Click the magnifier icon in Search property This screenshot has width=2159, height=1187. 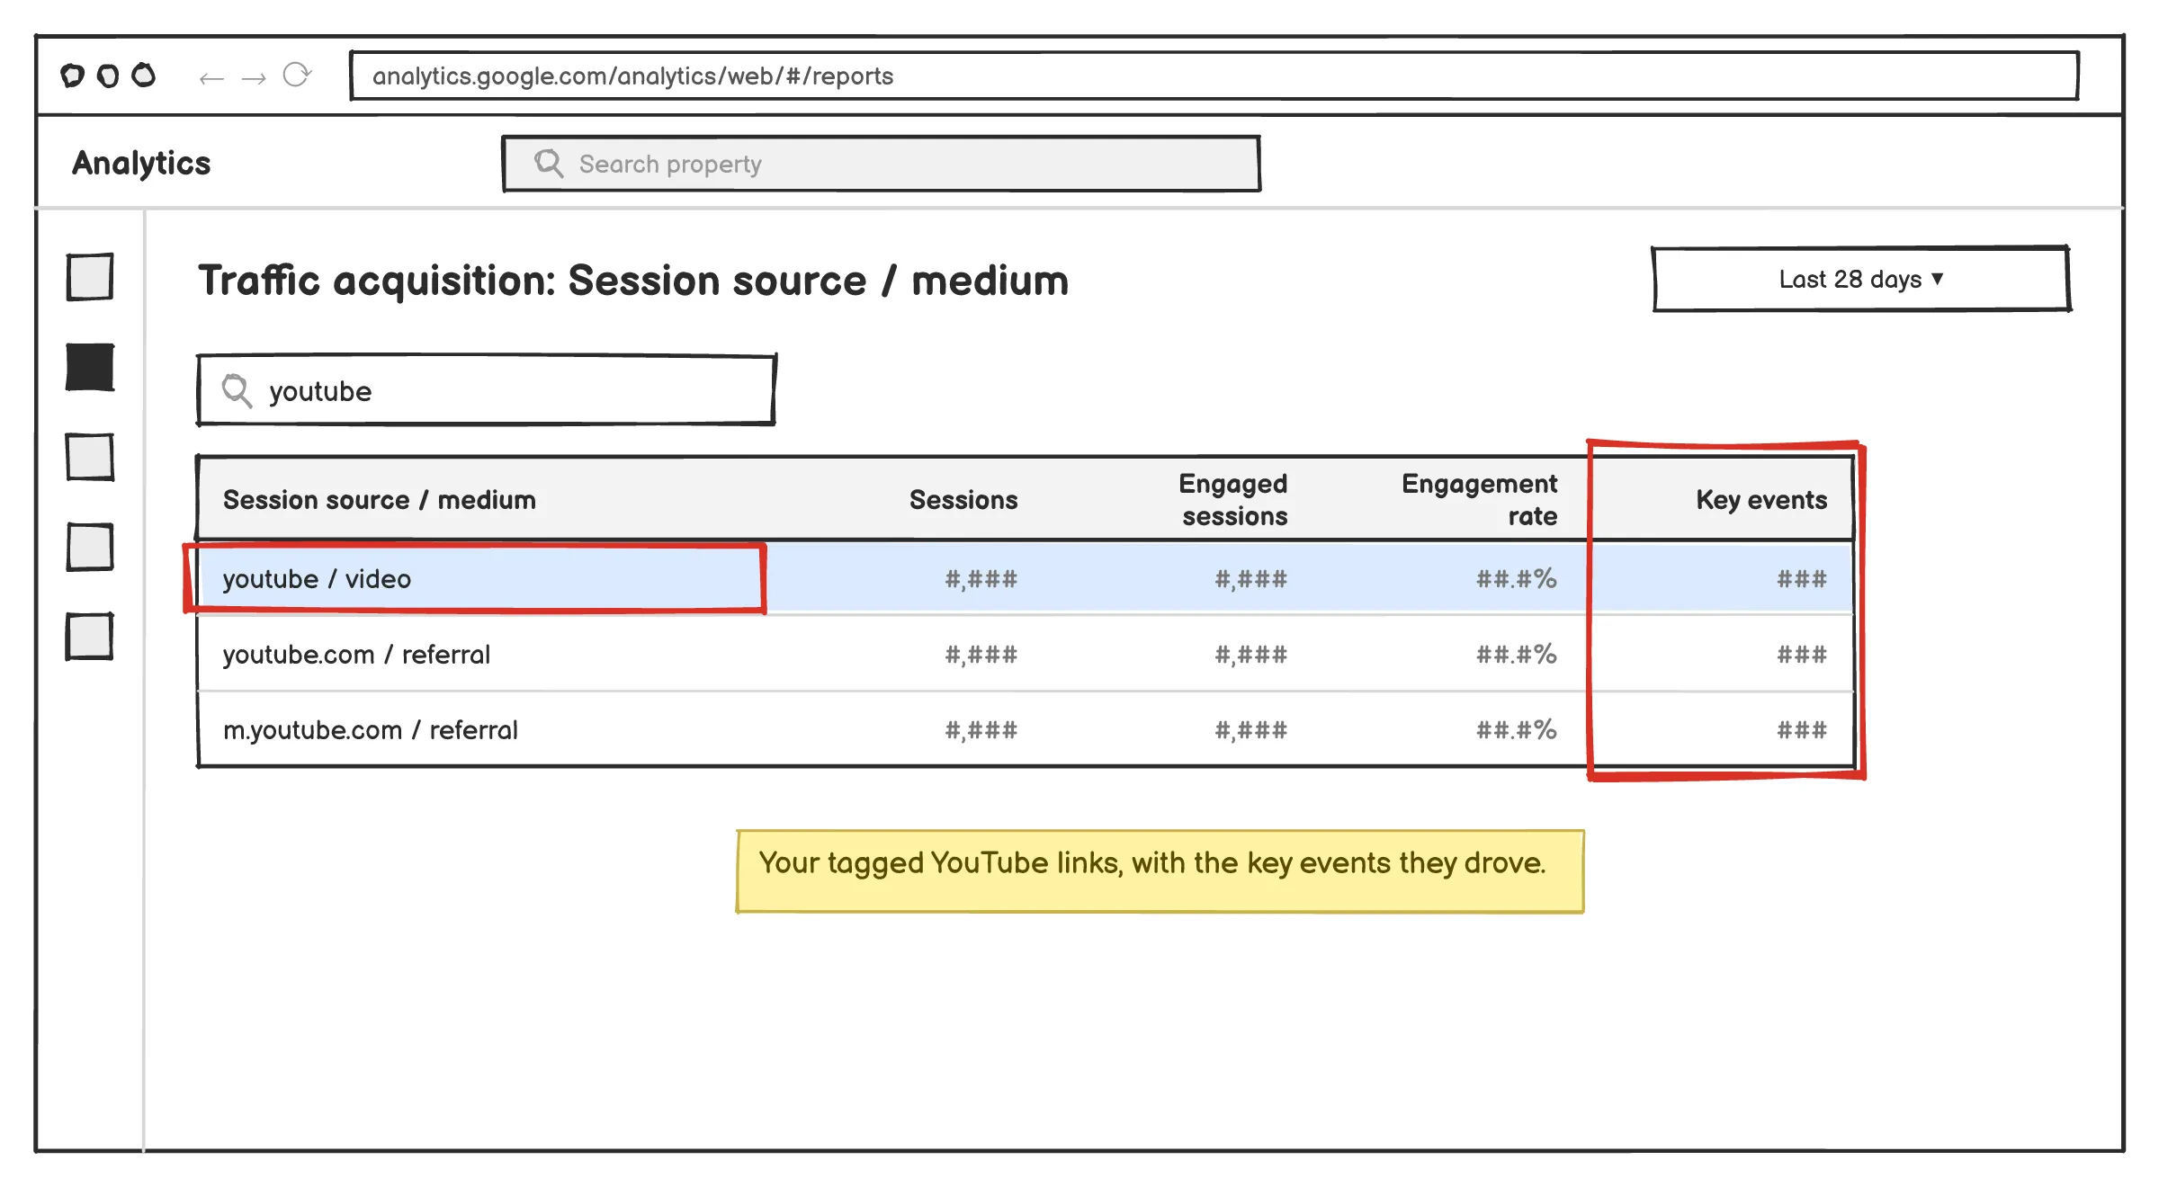pyautogui.click(x=549, y=164)
